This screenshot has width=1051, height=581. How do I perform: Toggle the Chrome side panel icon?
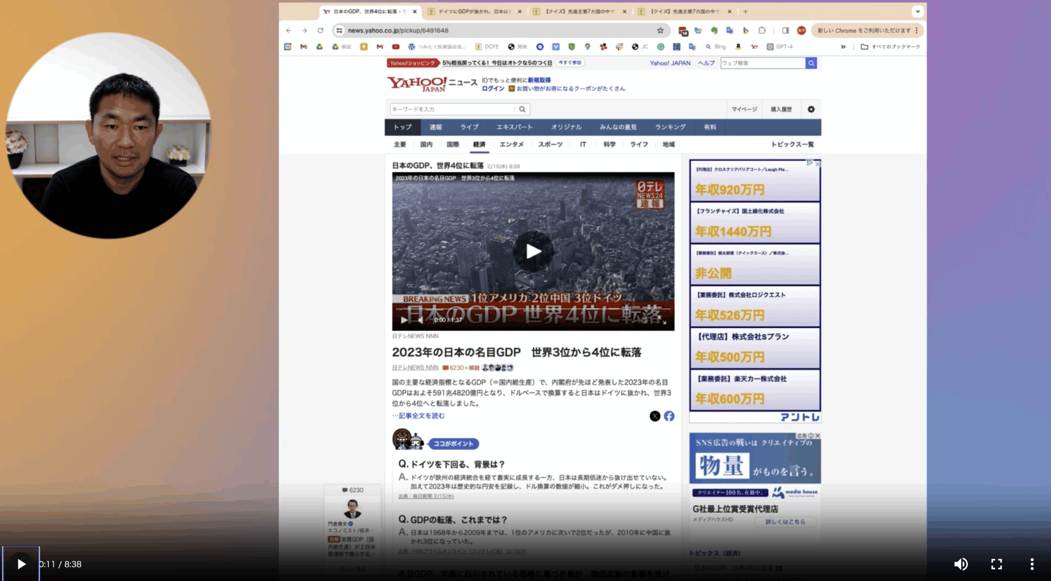[x=785, y=30]
